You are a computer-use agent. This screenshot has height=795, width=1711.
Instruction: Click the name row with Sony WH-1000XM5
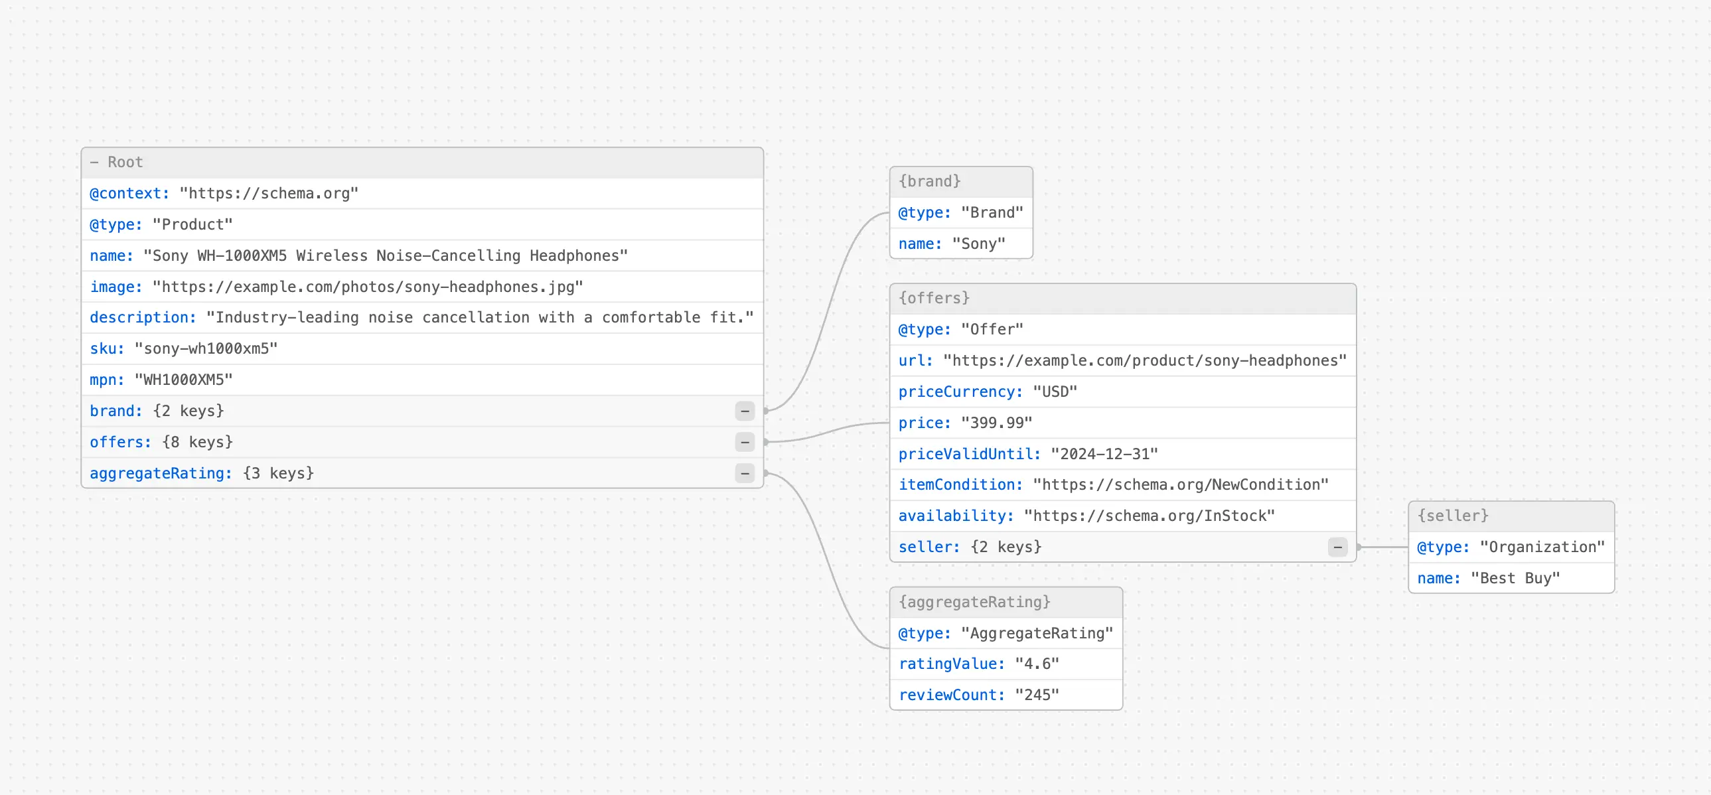(x=421, y=256)
